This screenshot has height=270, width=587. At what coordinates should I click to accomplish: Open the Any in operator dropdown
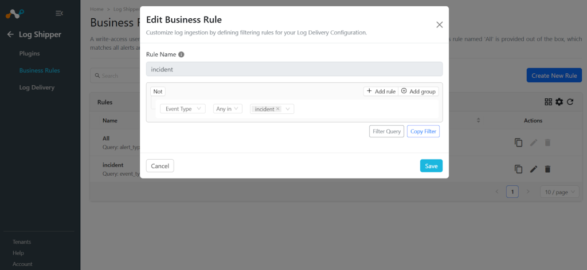[x=228, y=109]
